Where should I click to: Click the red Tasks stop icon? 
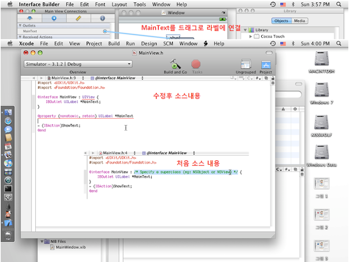tap(196, 64)
